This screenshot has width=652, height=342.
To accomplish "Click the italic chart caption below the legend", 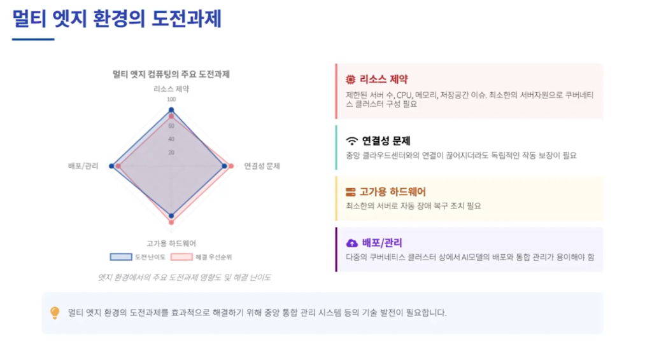I will (184, 277).
